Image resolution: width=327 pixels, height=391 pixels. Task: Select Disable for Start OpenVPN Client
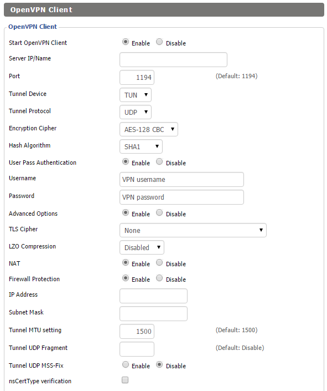(159, 42)
